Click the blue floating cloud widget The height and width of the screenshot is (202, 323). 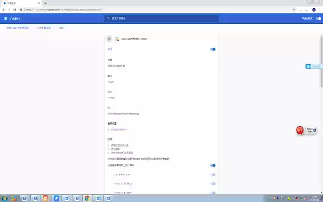tap(314, 66)
